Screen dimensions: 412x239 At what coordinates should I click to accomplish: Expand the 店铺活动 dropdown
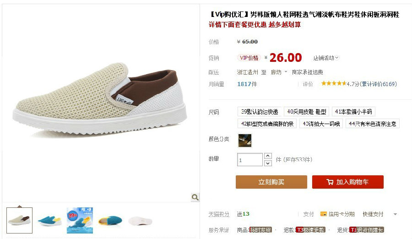pyautogui.click(x=326, y=58)
